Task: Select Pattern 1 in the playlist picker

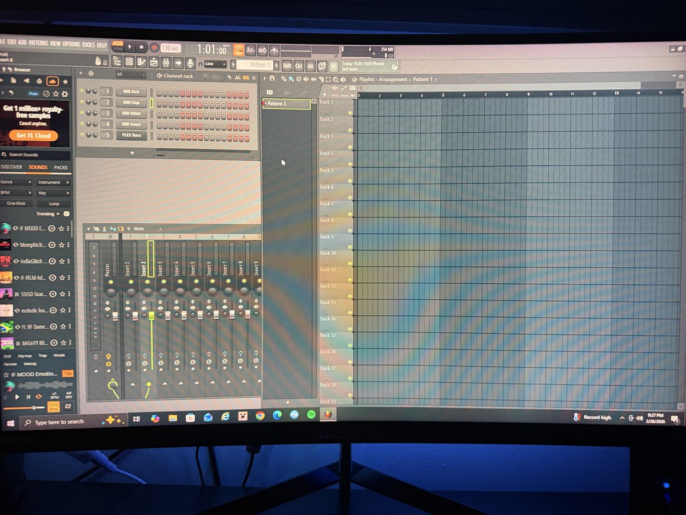Action: tap(286, 104)
